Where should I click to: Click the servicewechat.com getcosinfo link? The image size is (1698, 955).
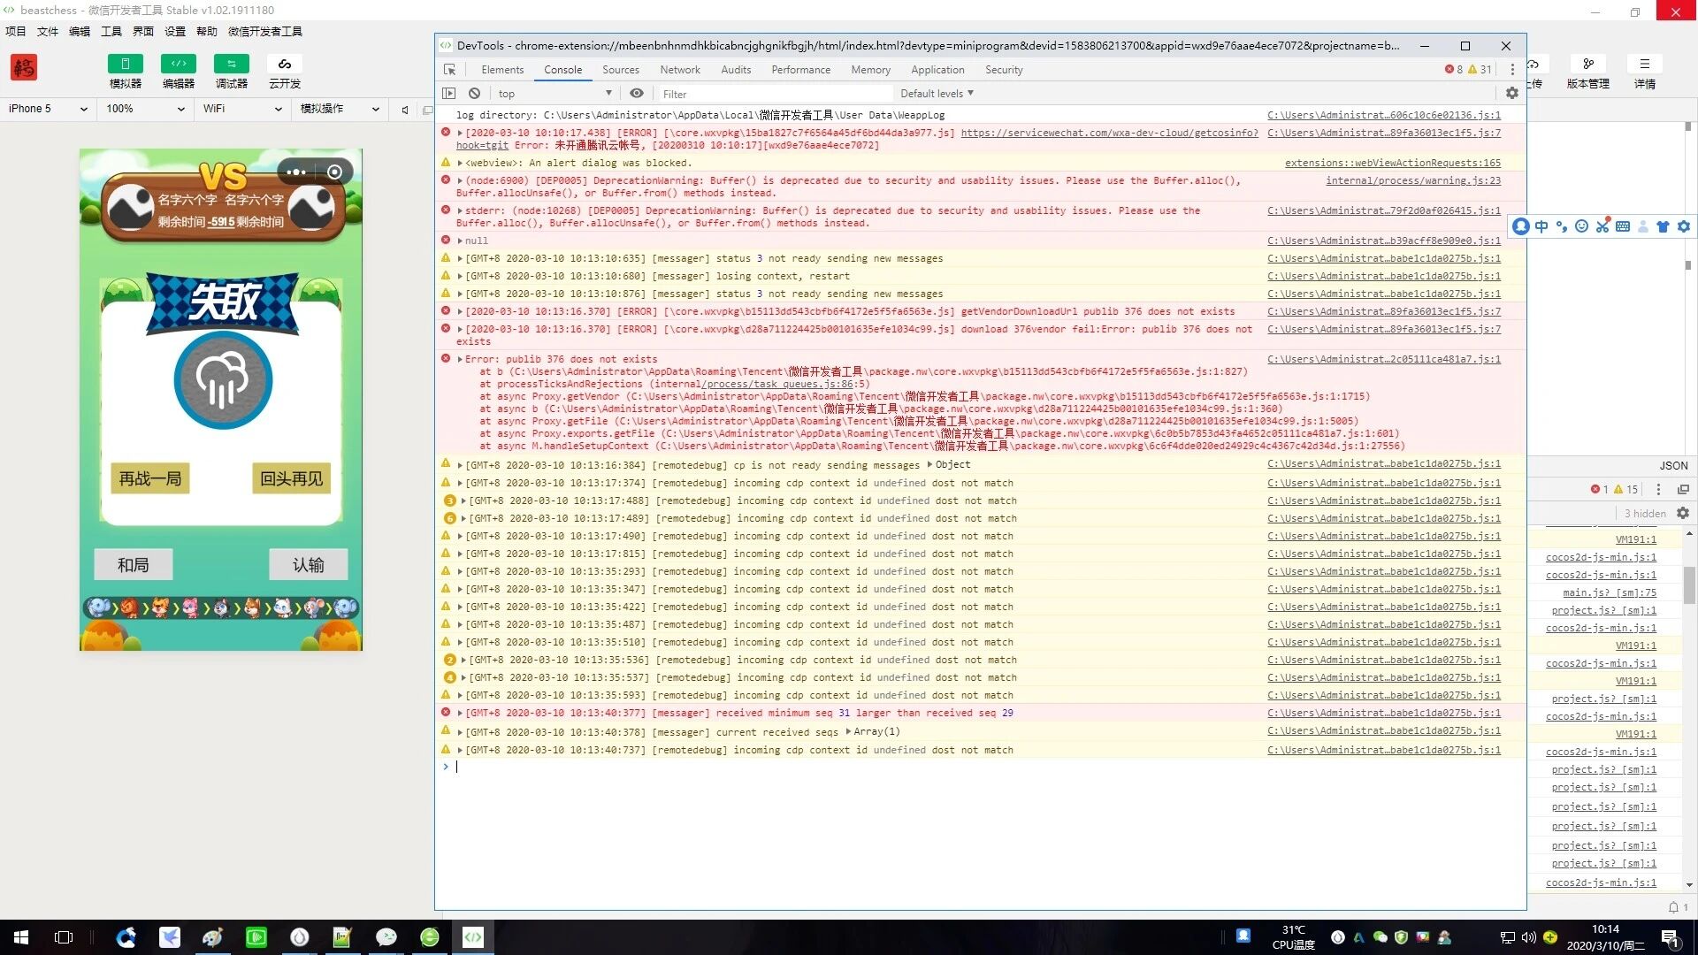pos(1109,133)
